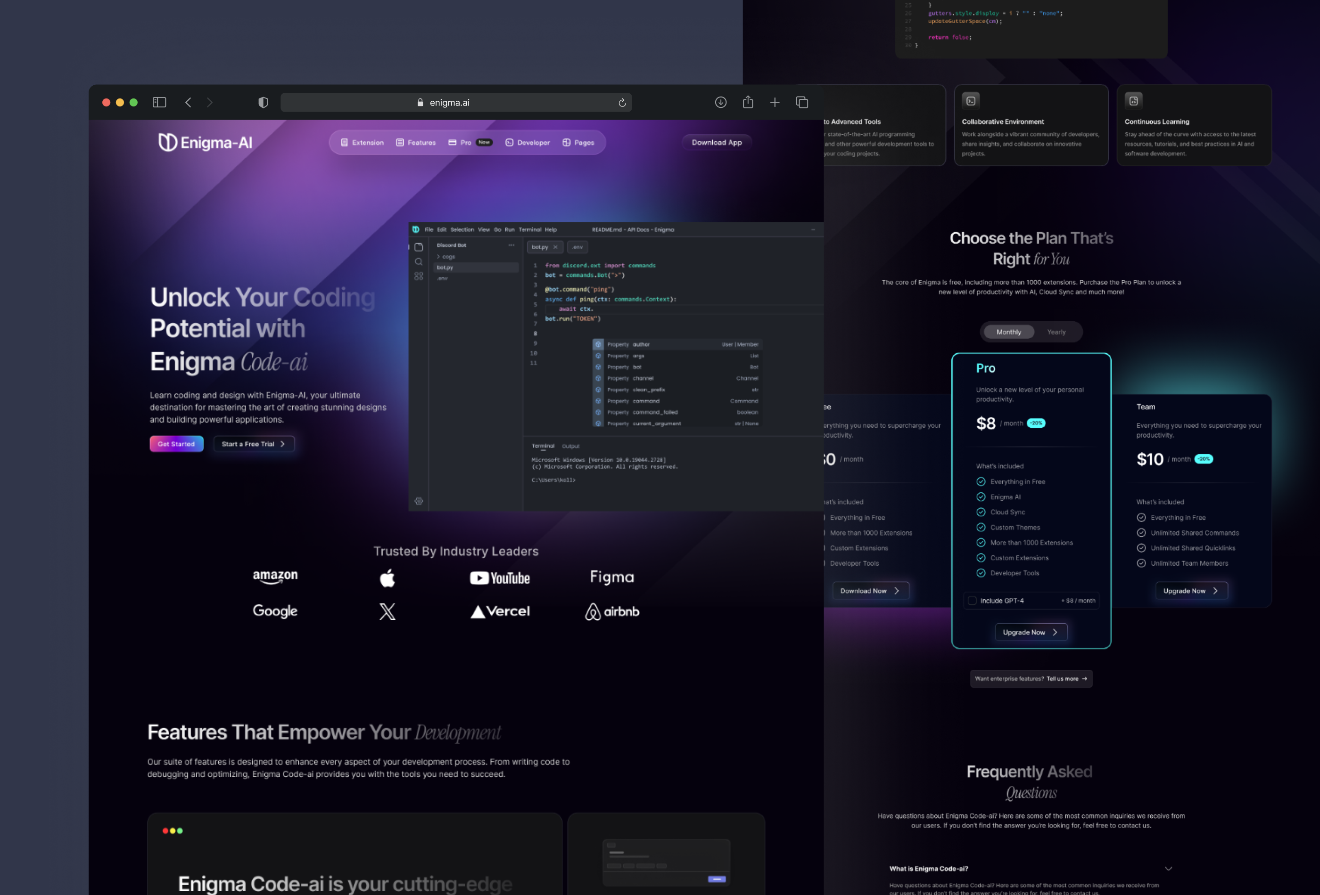Click the amazon logo
Viewport: 1320px width, 895px height.
(275, 576)
